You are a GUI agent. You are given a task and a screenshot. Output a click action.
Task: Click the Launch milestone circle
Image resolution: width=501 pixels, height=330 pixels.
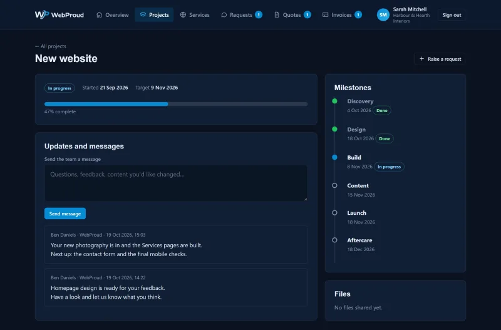334,212
